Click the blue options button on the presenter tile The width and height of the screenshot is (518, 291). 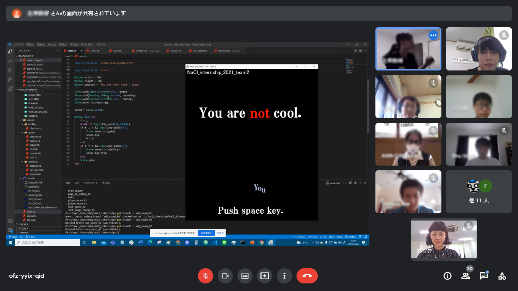tap(433, 35)
